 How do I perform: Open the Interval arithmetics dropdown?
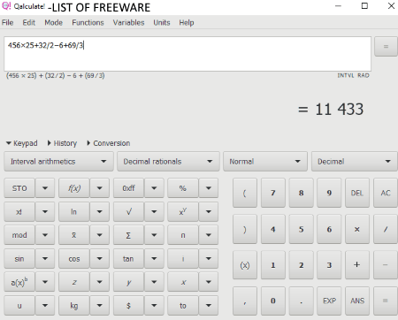point(58,162)
